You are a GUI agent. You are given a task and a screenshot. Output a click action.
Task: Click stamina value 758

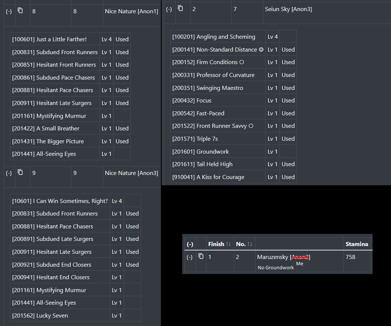click(x=351, y=257)
